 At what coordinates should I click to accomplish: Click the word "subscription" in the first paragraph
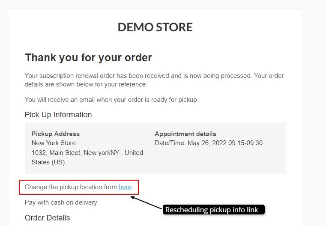[x=57, y=76]
